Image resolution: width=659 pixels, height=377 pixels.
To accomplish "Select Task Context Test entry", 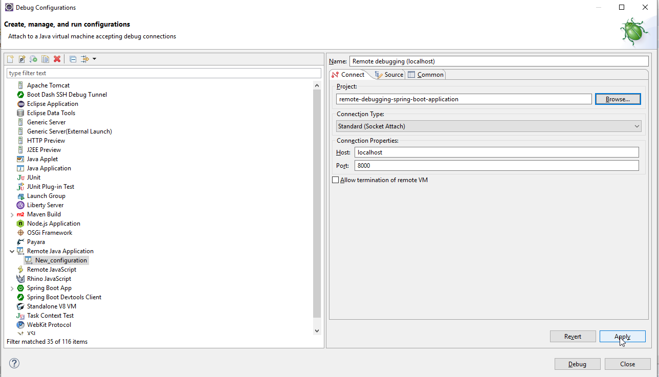I will pos(50,316).
